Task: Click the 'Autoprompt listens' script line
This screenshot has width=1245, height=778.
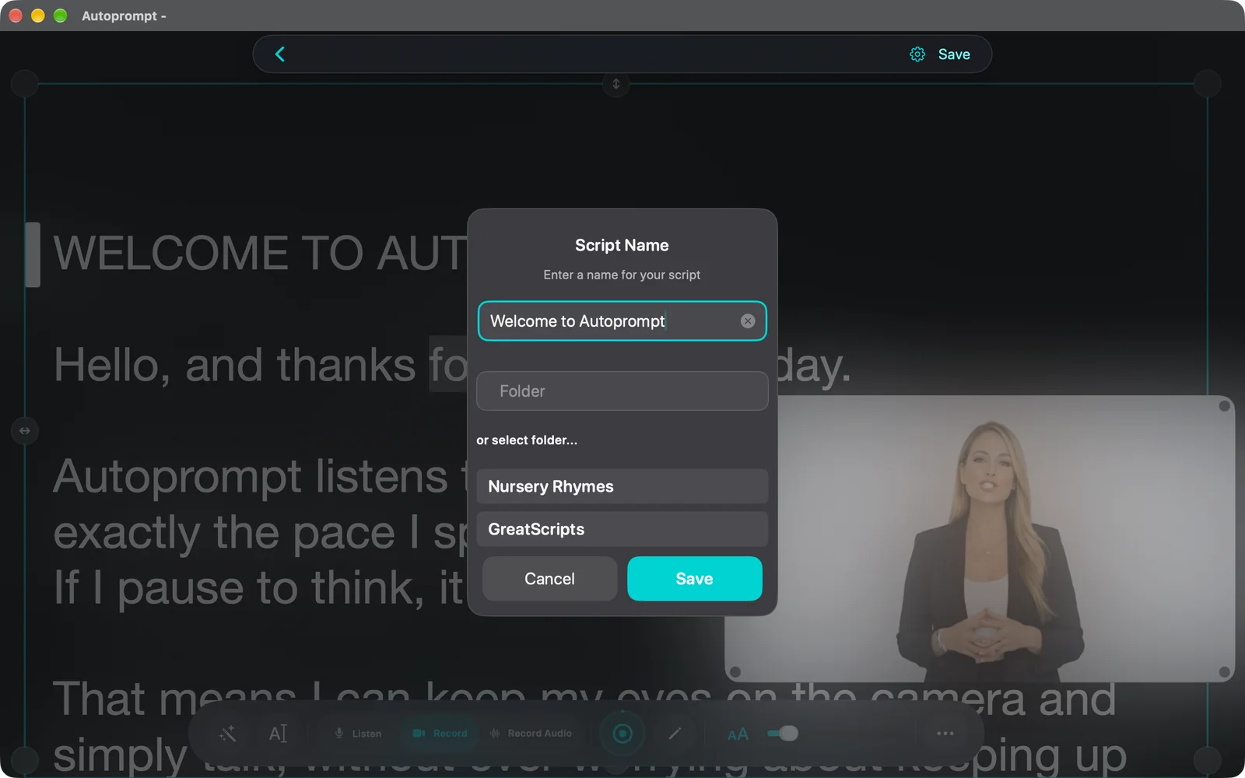Action: (x=260, y=476)
